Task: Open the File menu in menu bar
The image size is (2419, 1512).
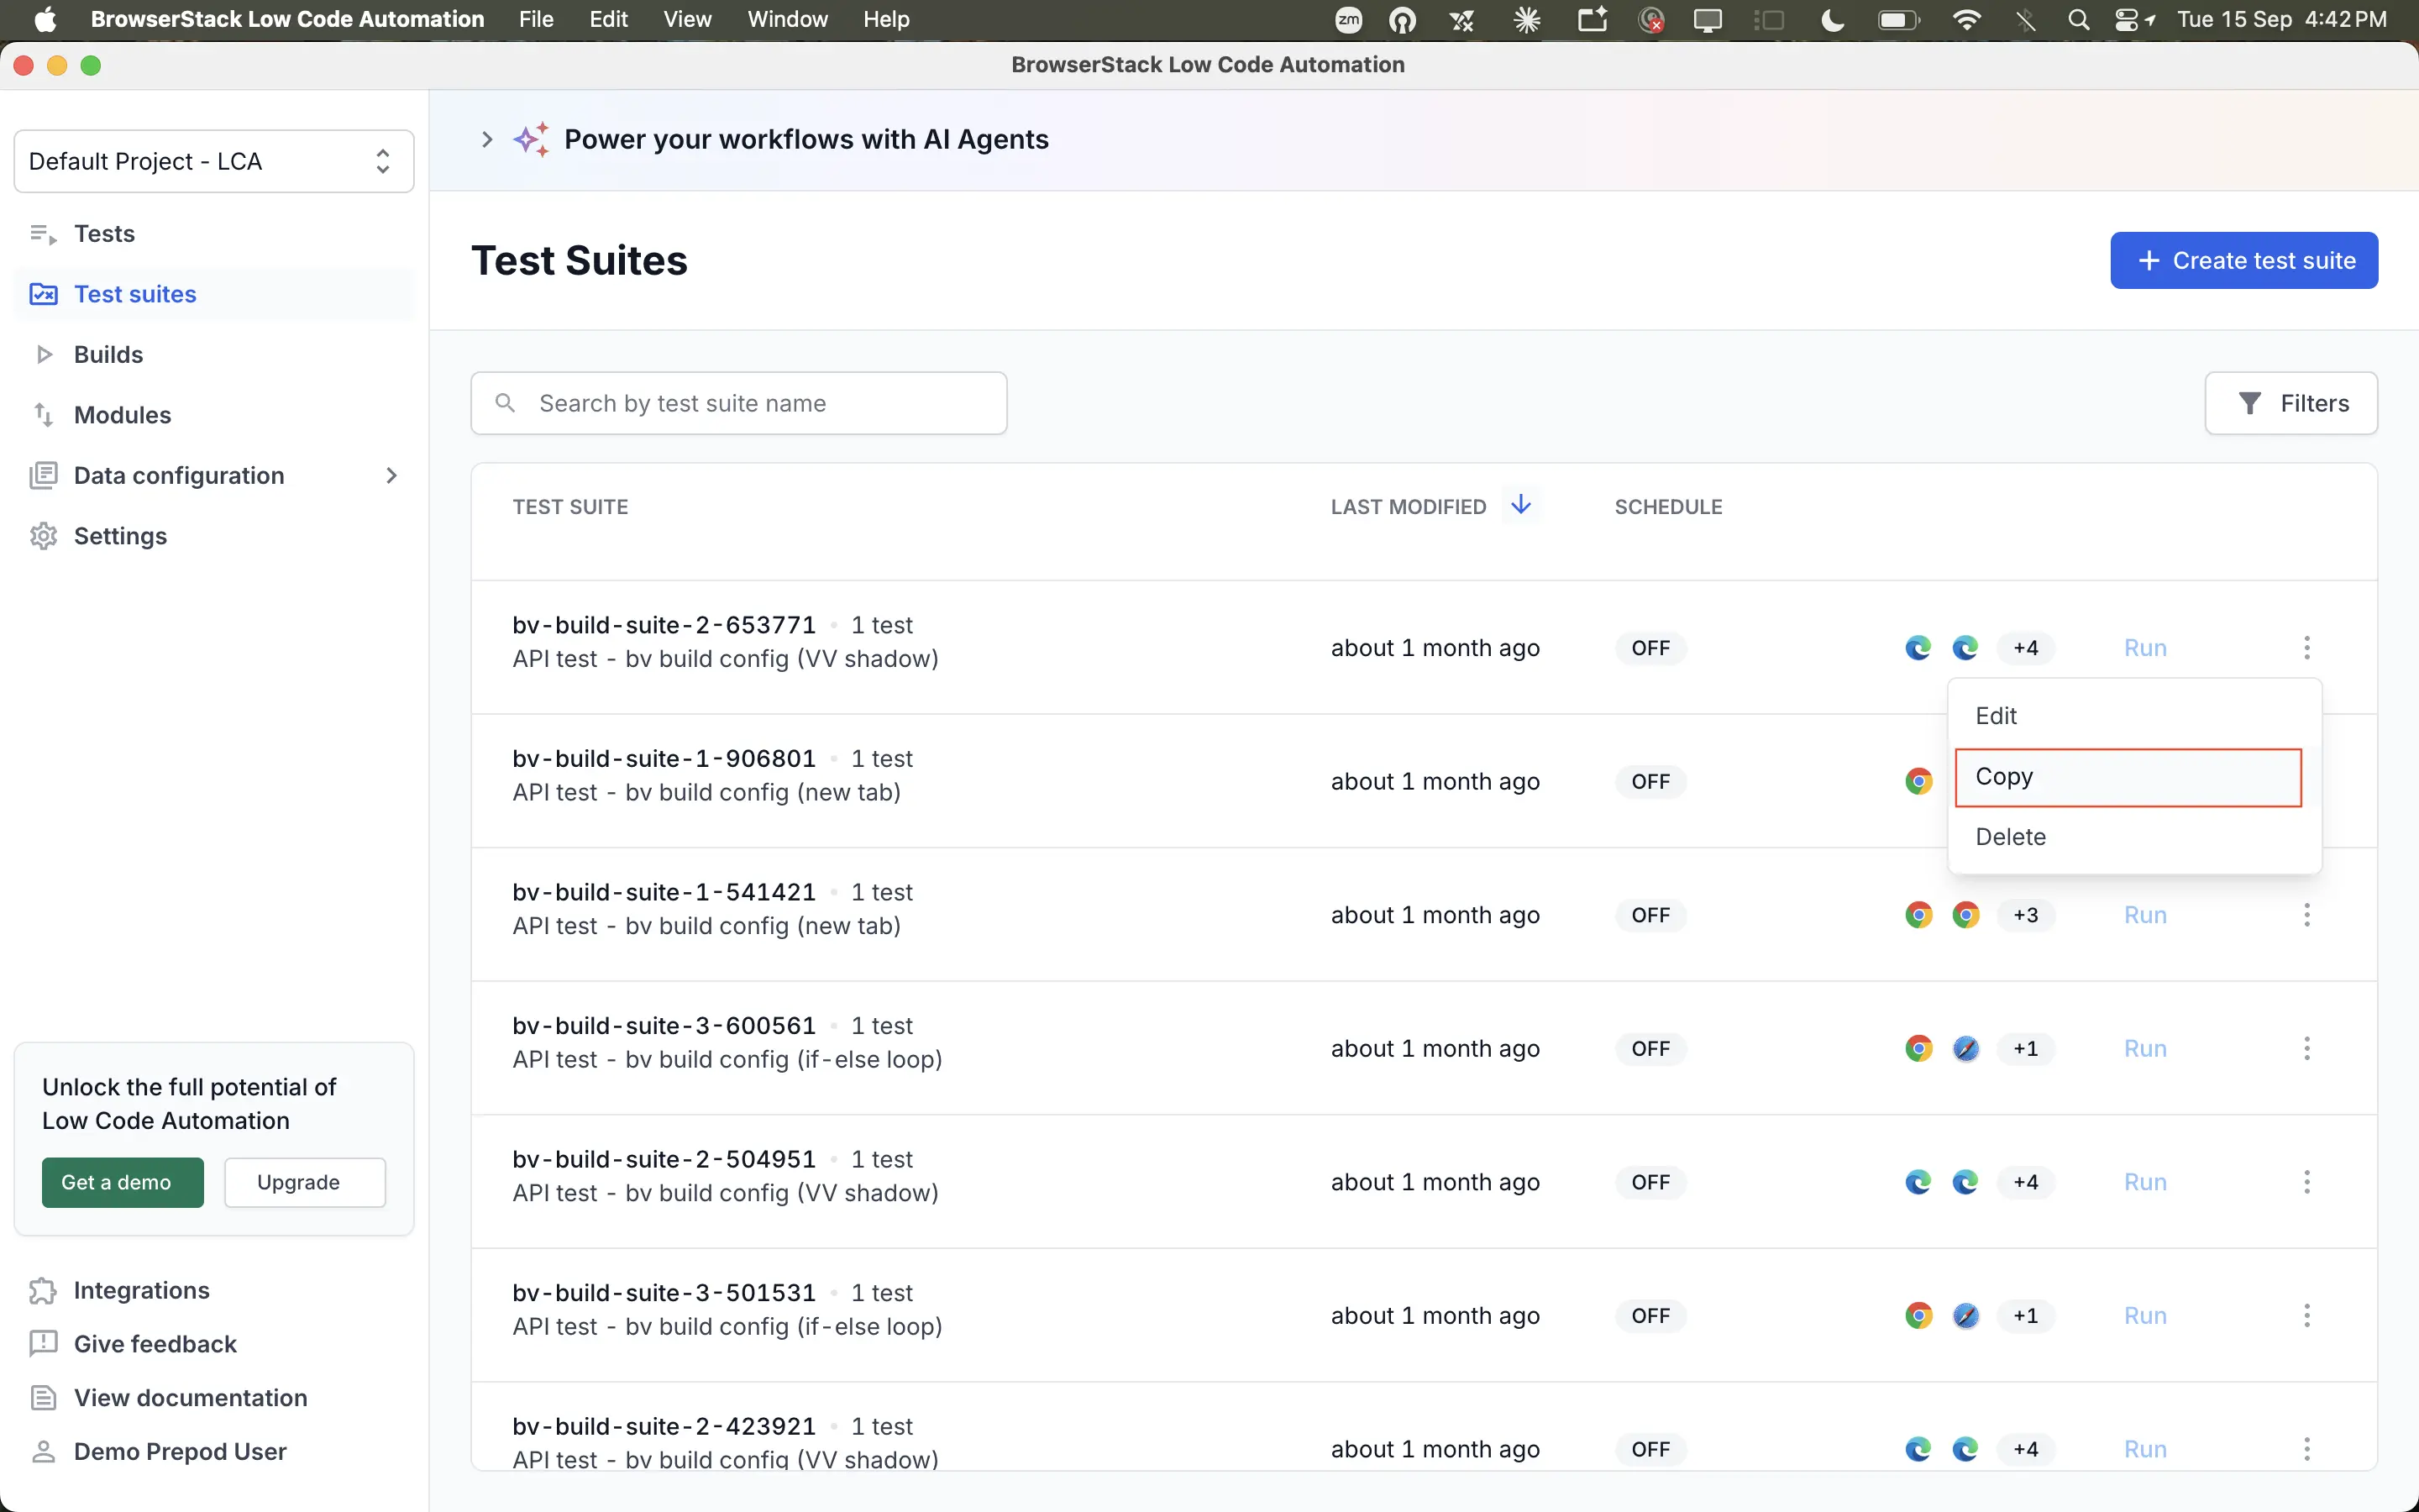Action: (x=536, y=20)
